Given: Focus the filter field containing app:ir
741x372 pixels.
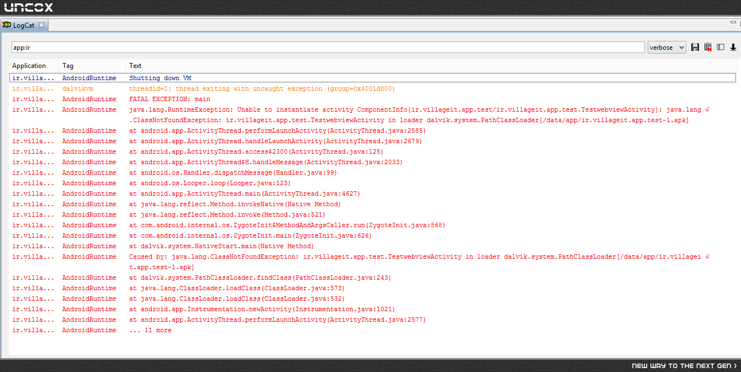Looking at the screenshot, I should [328, 48].
